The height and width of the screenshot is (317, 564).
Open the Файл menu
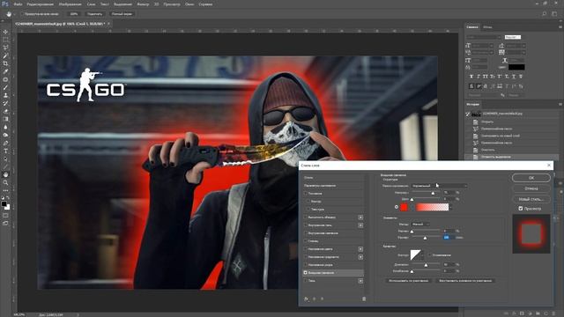tap(18, 4)
